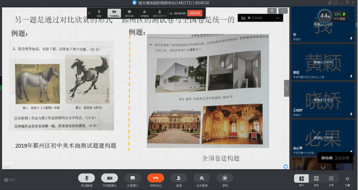Click the microphone button above shared screen
This screenshot has width=358, height=190.
[x=272, y=11]
